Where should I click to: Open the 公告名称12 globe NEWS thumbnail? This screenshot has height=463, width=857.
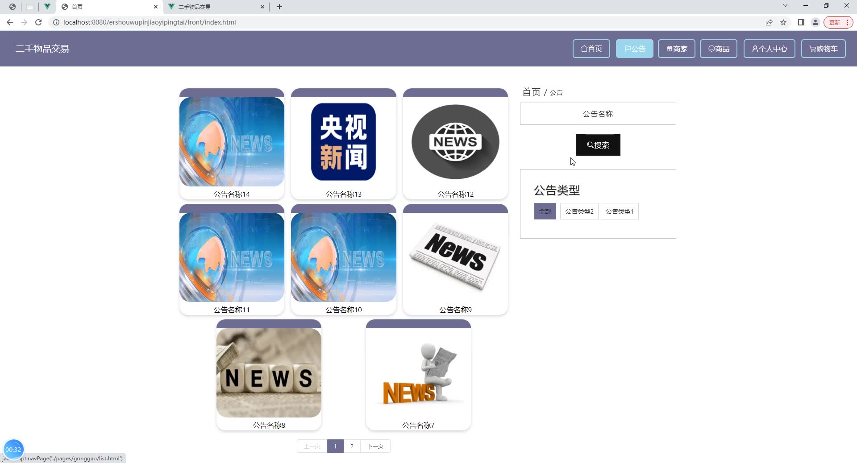click(455, 142)
